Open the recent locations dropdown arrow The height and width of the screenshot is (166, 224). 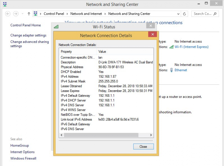pos(22,14)
